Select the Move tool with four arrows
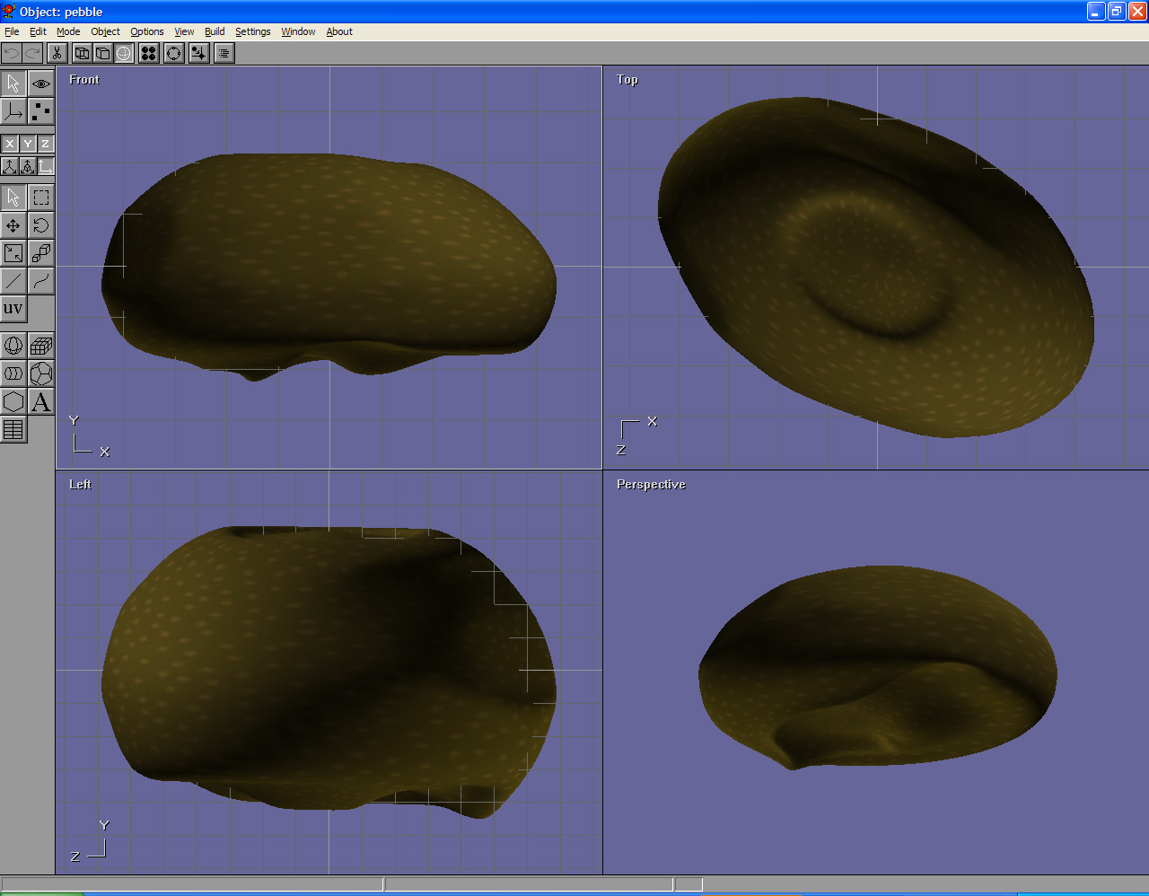Image resolution: width=1149 pixels, height=896 pixels. (x=13, y=225)
